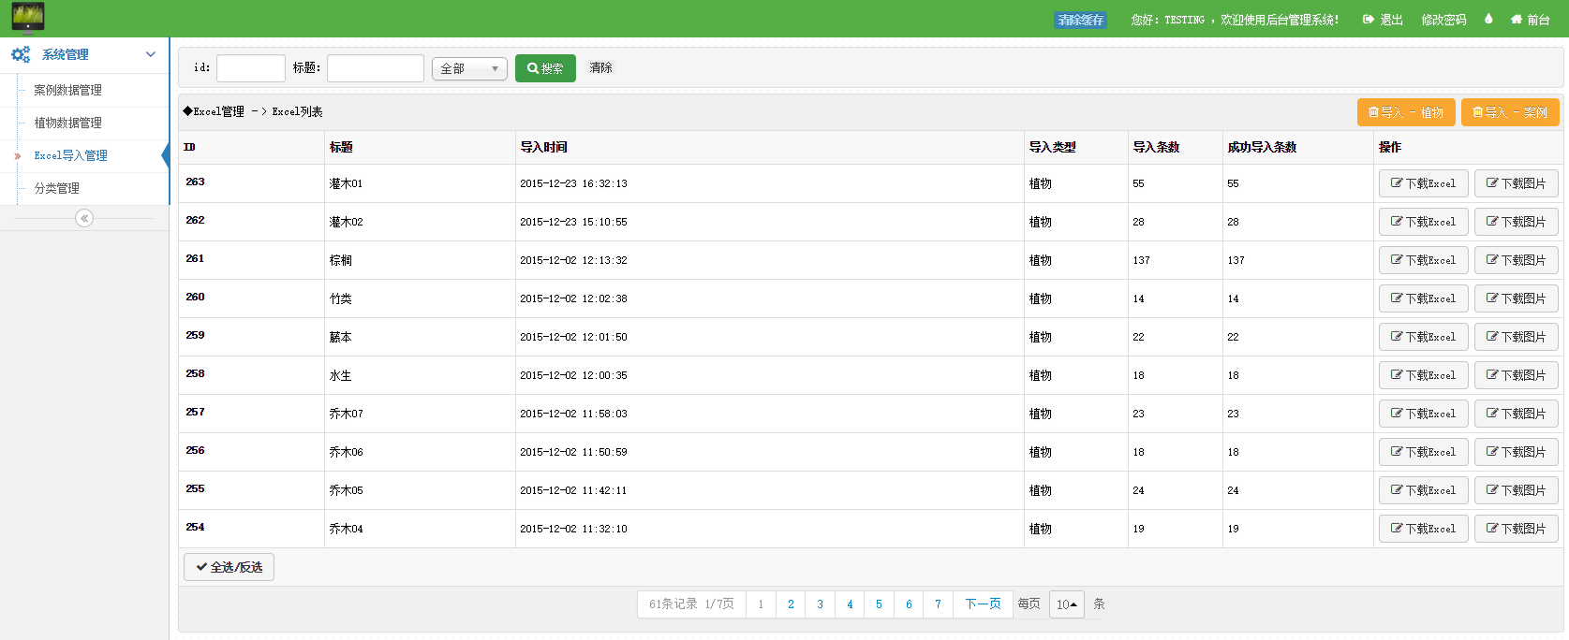Open 分类管理 in the sidebar
The width and height of the screenshot is (1569, 640).
coord(57,188)
